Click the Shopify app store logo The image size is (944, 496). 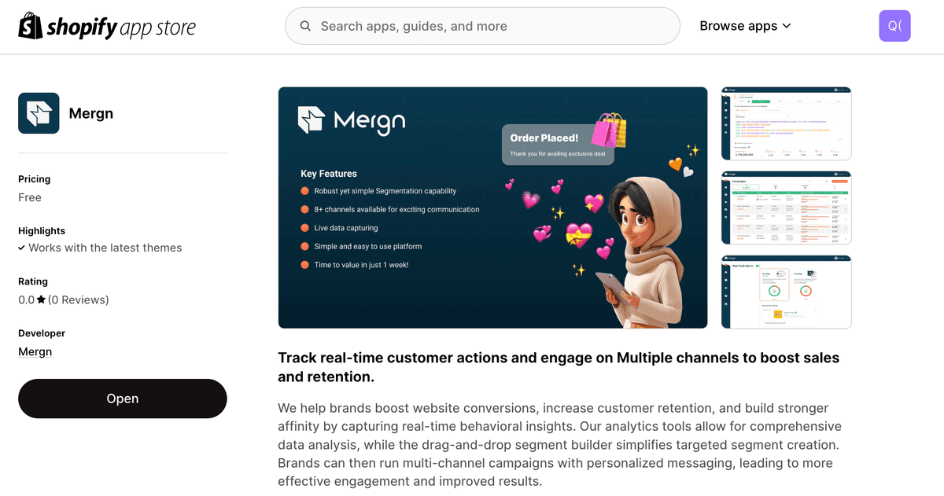tap(106, 25)
